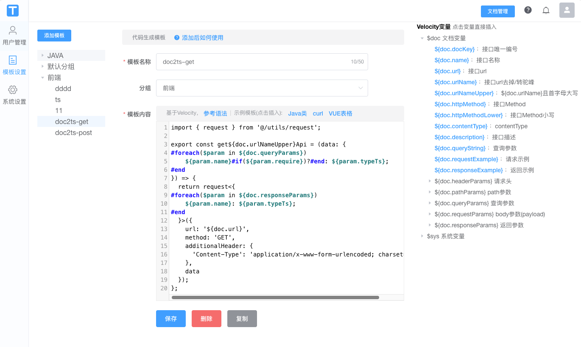The height and width of the screenshot is (347, 581).
Task: Click the code editor horizontal scrollbar
Action: click(275, 297)
